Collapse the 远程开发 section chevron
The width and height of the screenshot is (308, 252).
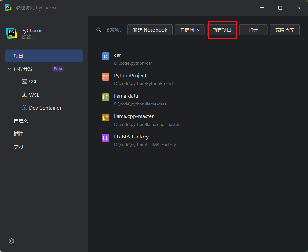tap(9, 69)
